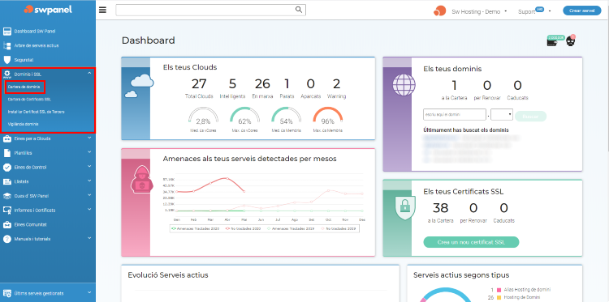Open the Suport dropdown menu

click(534, 11)
